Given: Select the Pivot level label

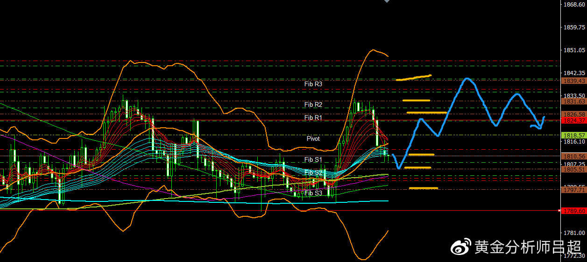Looking at the screenshot, I should (313, 139).
